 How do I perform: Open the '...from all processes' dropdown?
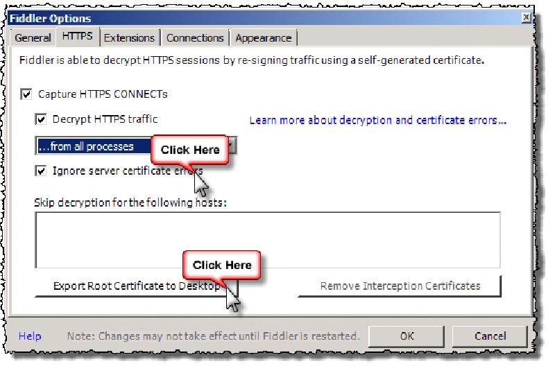point(136,146)
